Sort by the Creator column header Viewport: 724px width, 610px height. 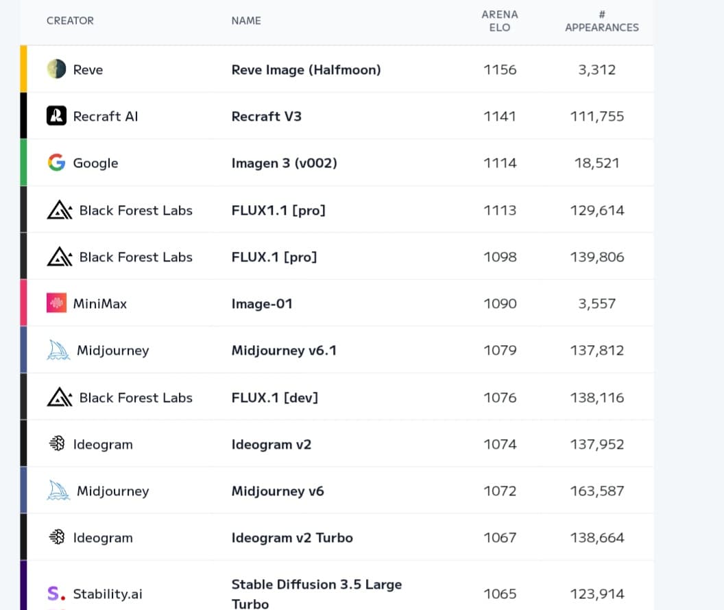click(x=70, y=21)
